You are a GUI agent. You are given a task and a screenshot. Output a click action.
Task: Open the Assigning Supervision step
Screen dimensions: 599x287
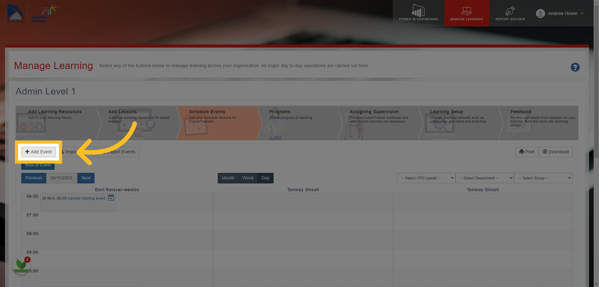tap(380, 123)
